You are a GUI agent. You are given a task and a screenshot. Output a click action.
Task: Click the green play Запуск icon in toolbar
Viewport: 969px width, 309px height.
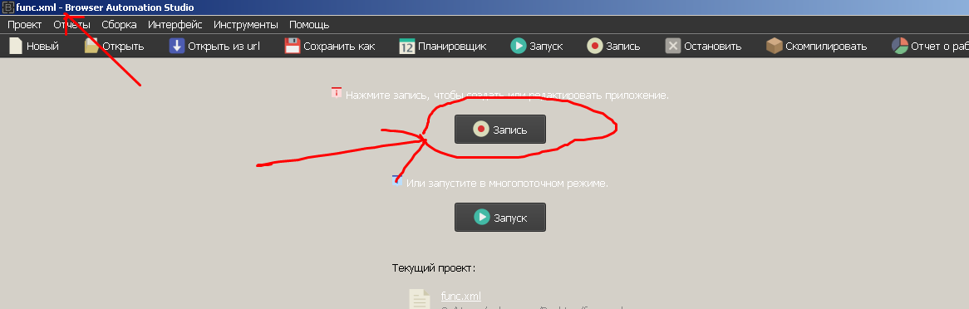tap(518, 46)
